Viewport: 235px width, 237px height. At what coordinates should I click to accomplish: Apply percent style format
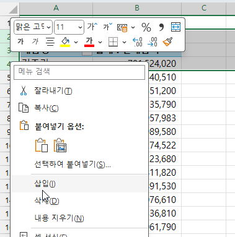pyautogui.click(x=146, y=27)
